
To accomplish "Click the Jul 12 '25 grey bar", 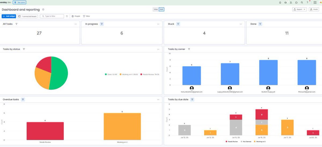I will click(x=184, y=130).
